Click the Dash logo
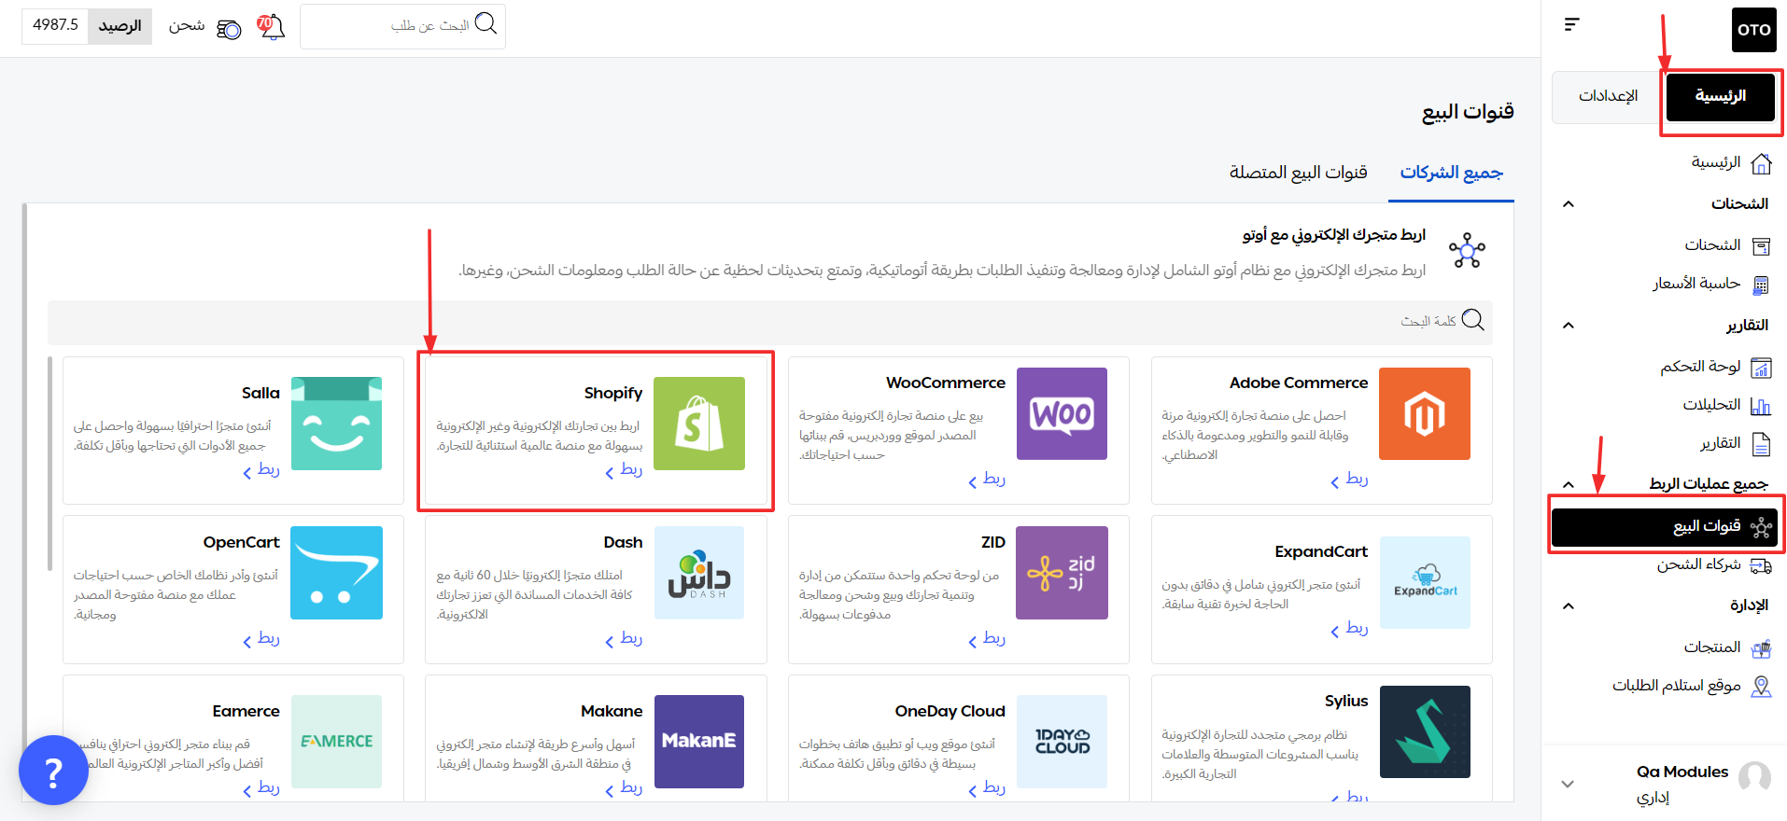The image size is (1787, 821). coord(699,573)
